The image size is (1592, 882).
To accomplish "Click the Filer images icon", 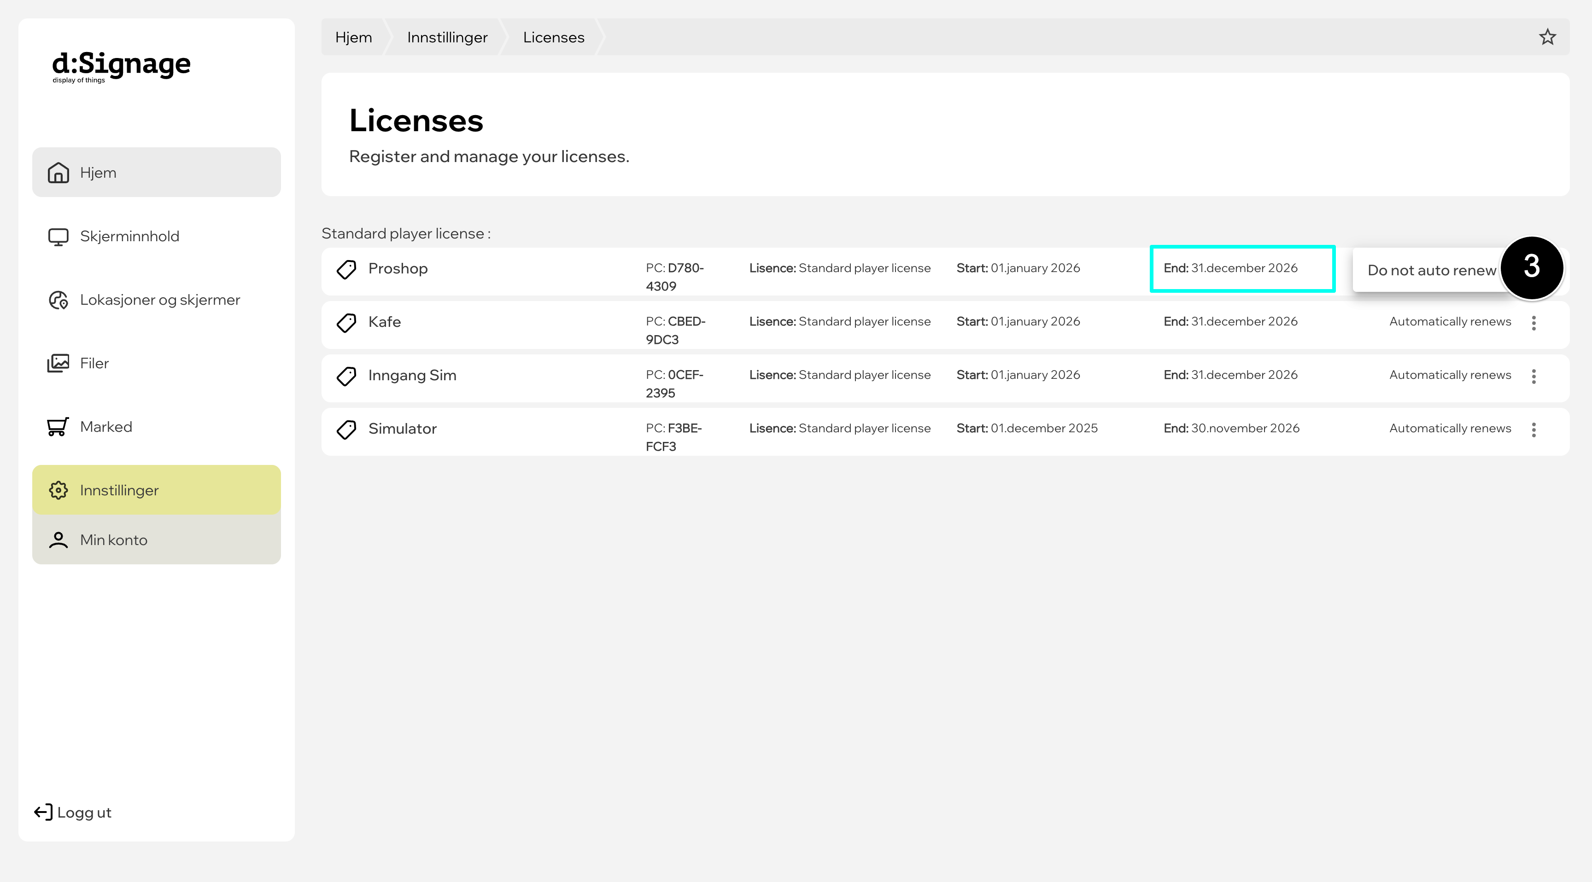I will (58, 363).
